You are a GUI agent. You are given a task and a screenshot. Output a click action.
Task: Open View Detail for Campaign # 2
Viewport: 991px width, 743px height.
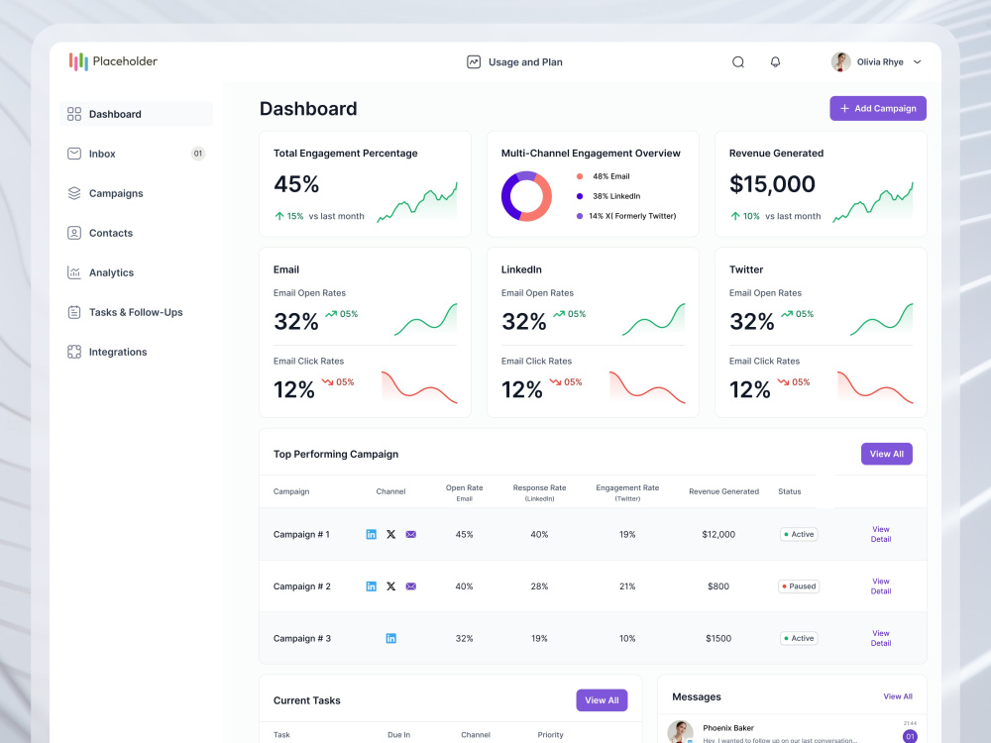pyautogui.click(x=880, y=586)
